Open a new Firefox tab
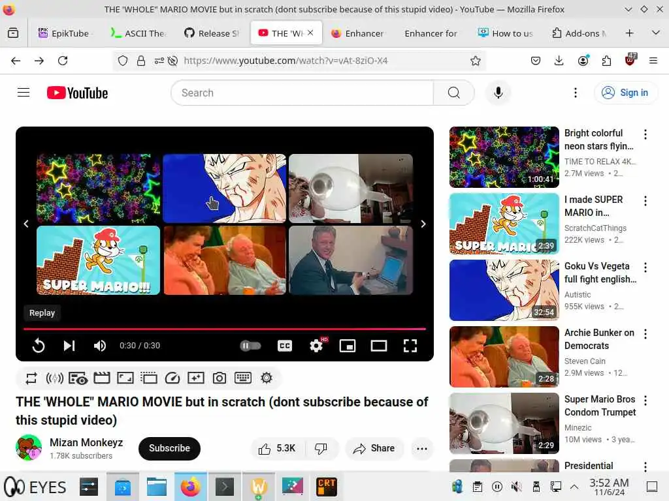 (x=629, y=33)
